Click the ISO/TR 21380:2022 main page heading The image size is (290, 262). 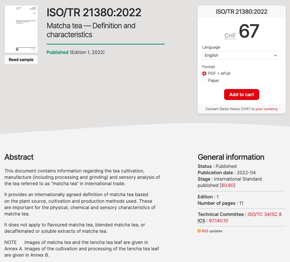coord(94,12)
